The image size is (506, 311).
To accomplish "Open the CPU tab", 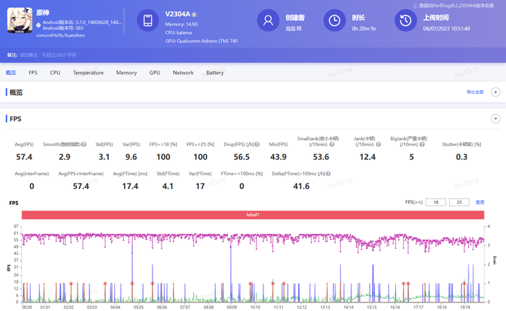I will click(55, 73).
